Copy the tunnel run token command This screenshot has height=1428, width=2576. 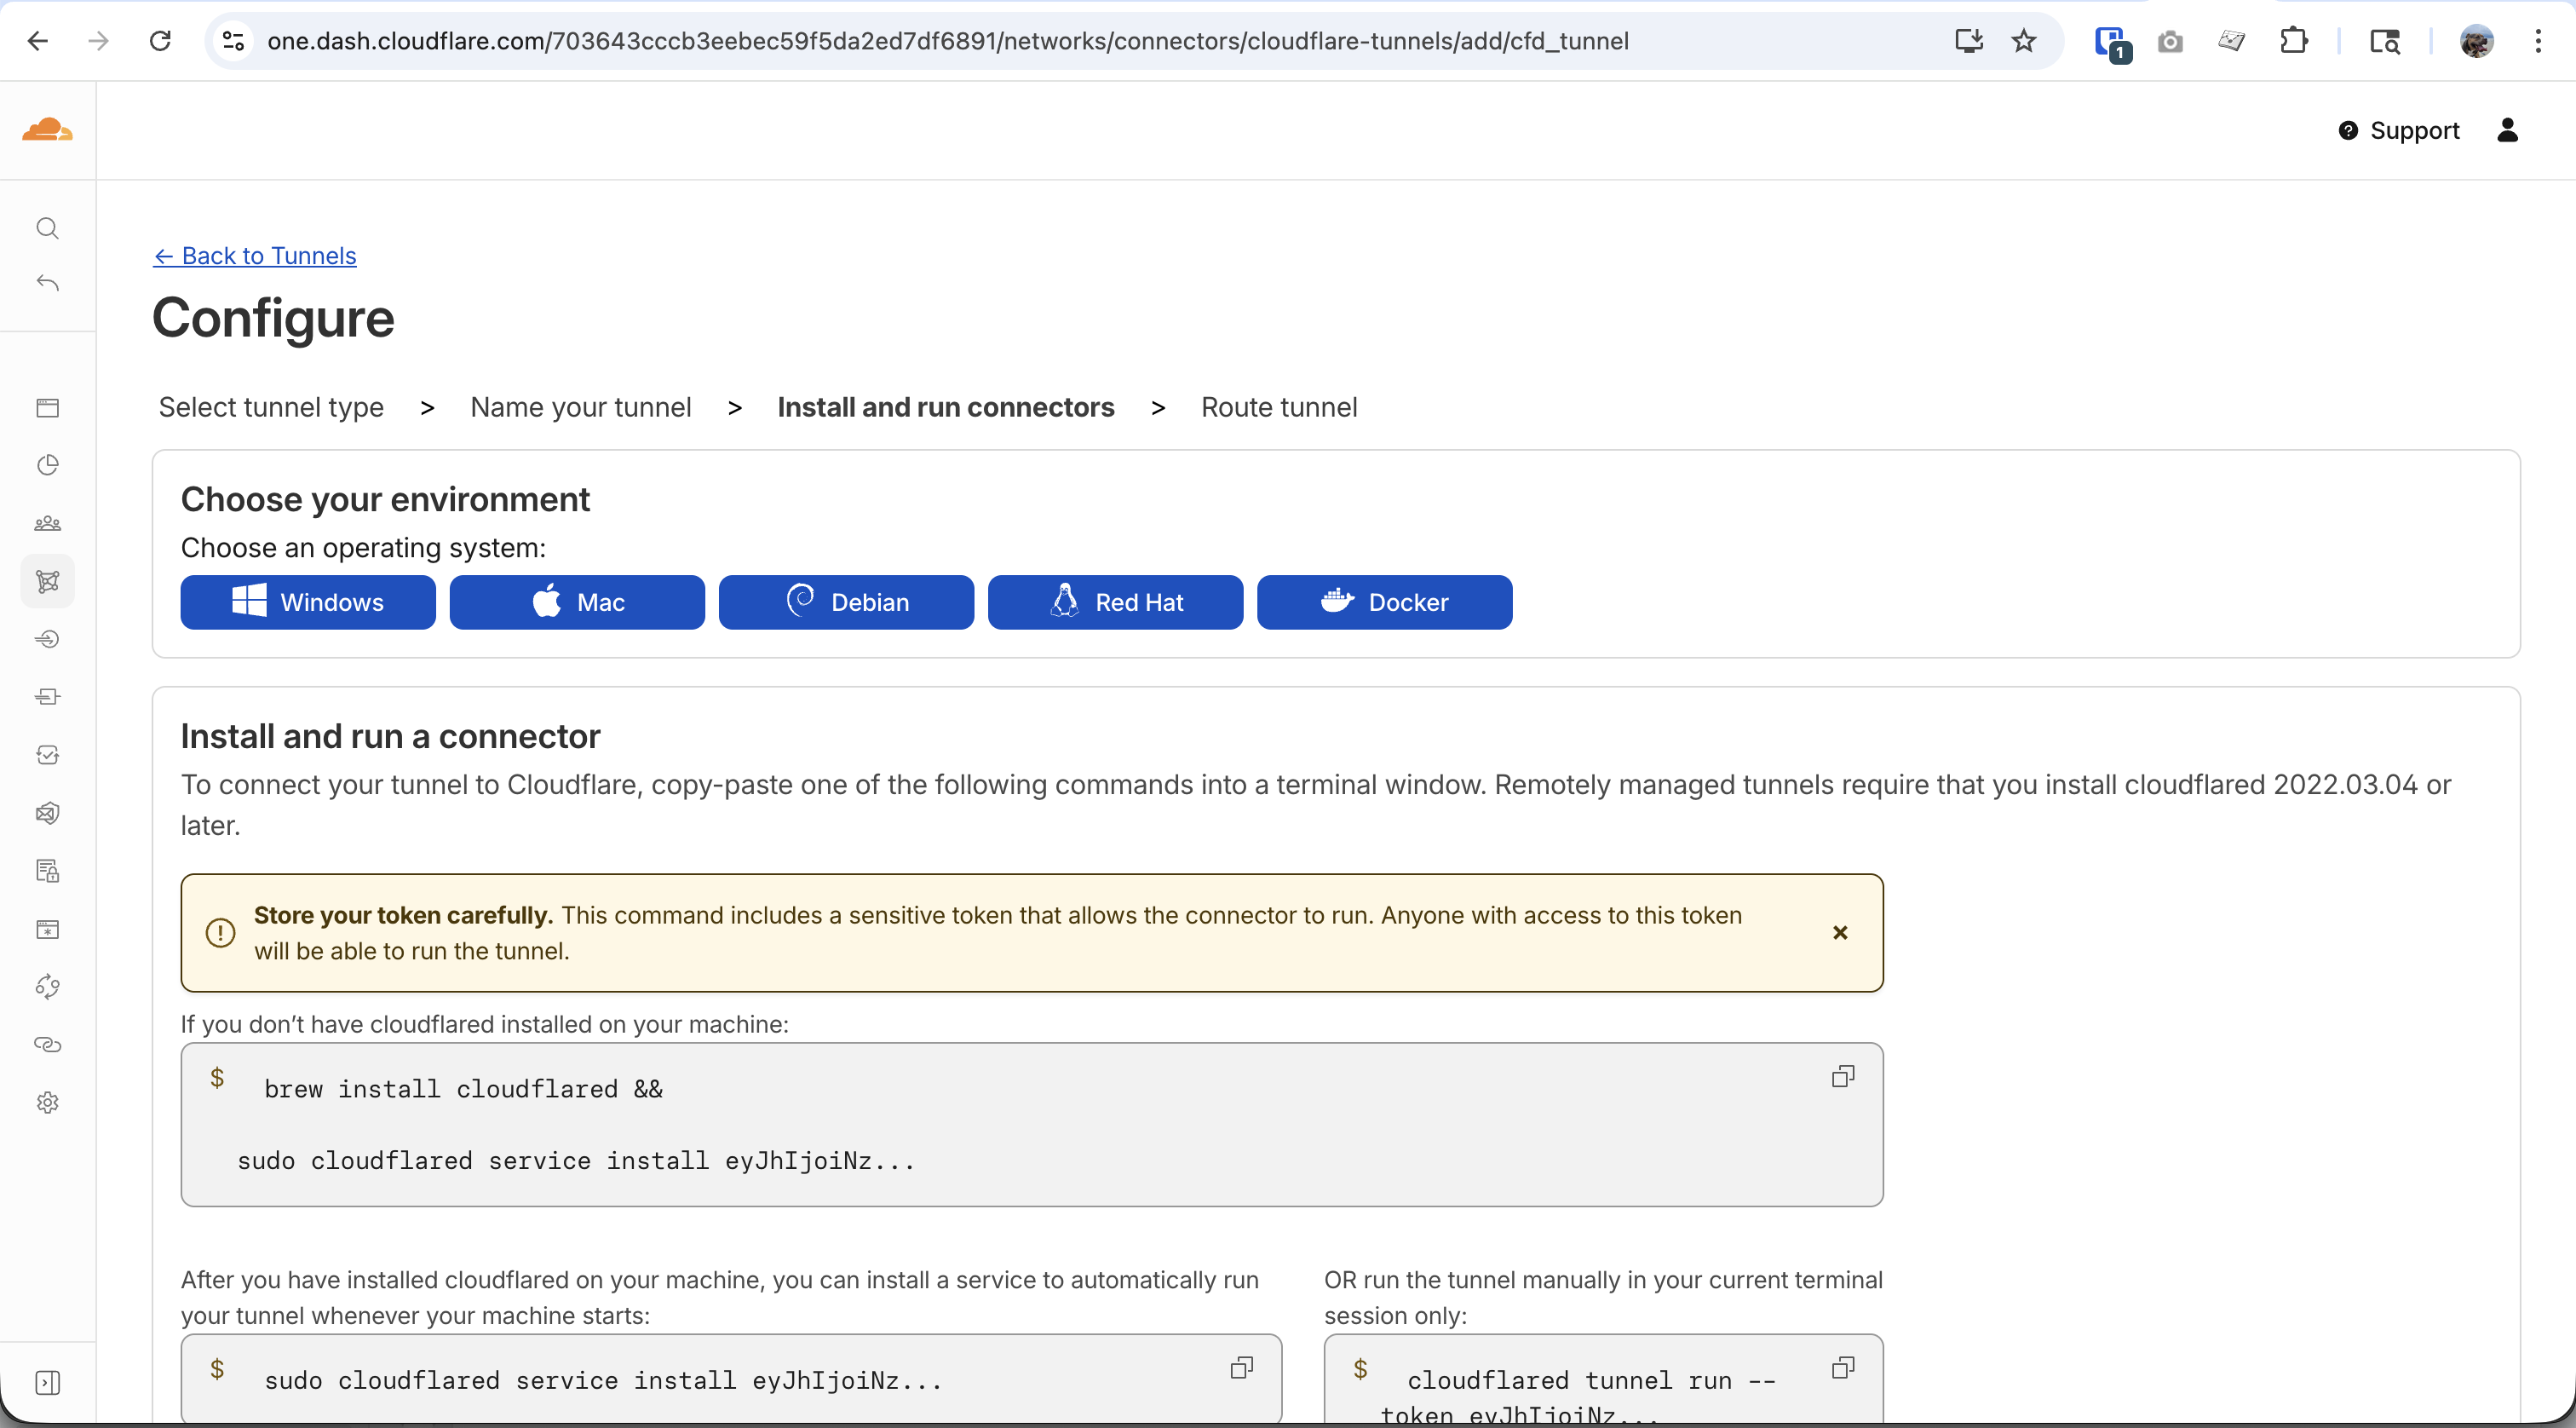tap(1842, 1367)
